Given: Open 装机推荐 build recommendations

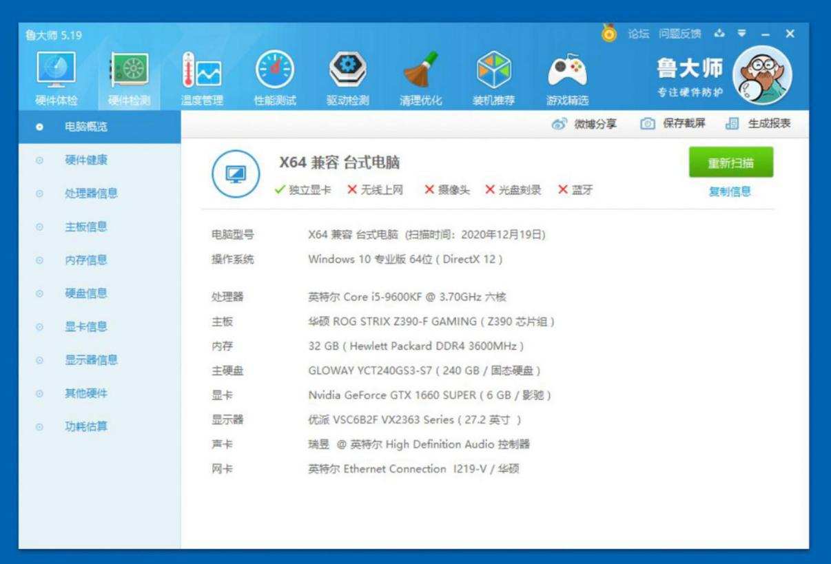Looking at the screenshot, I should pos(494,78).
